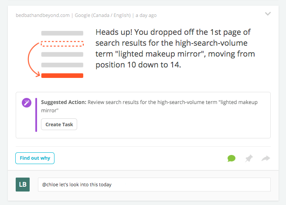The width and height of the screenshot is (286, 205).
Task: Expand the card options chevron
Action: [268, 14]
